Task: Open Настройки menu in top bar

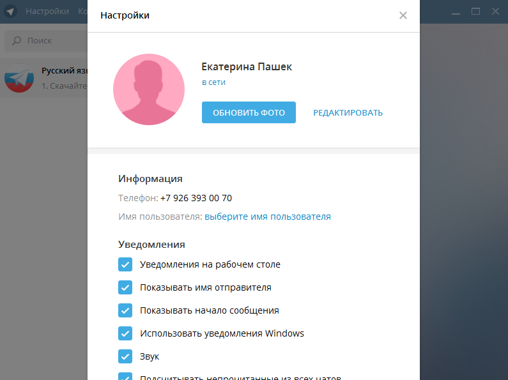Action: click(x=47, y=11)
